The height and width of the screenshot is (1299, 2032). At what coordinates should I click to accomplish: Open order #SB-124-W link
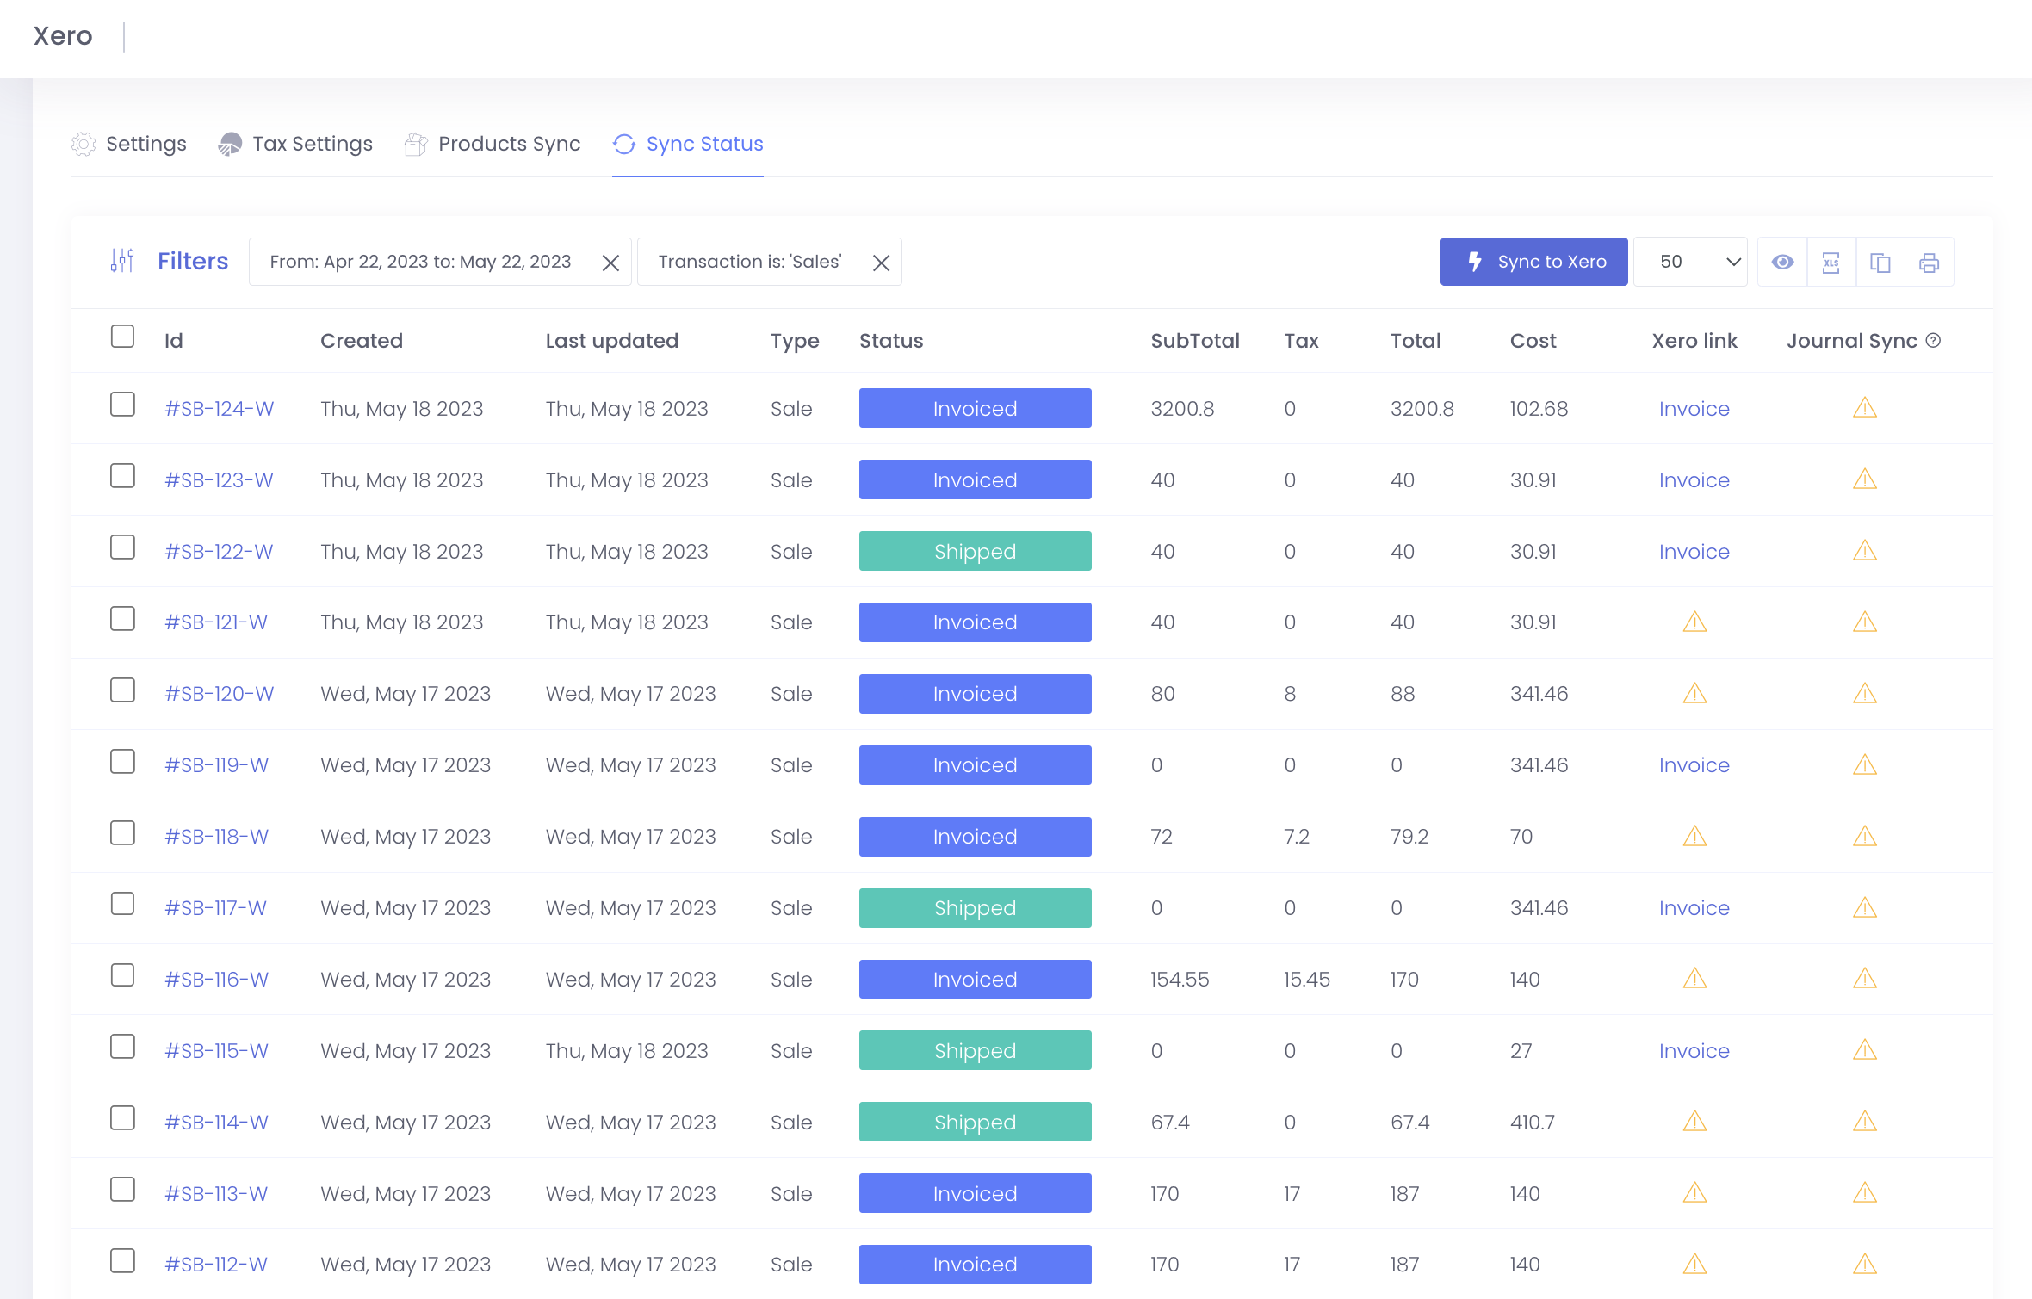coord(220,409)
